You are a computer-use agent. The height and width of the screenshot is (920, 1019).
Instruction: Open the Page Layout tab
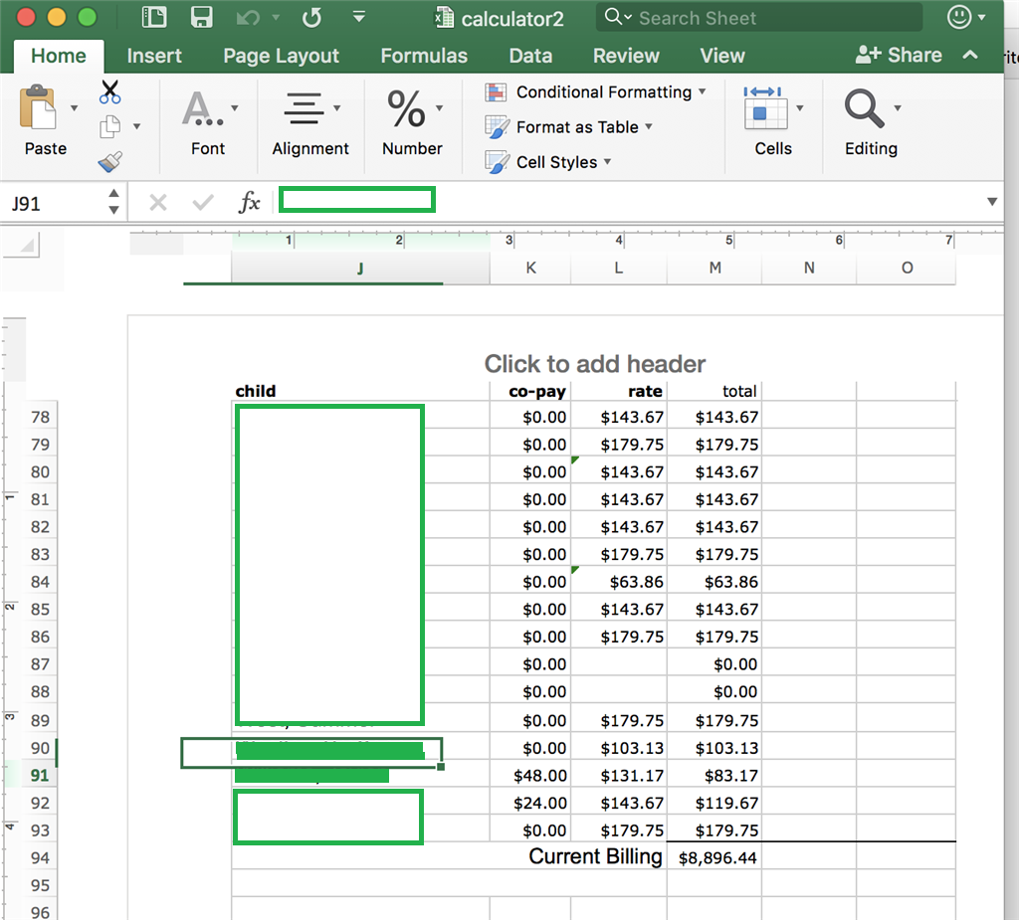coord(281,56)
